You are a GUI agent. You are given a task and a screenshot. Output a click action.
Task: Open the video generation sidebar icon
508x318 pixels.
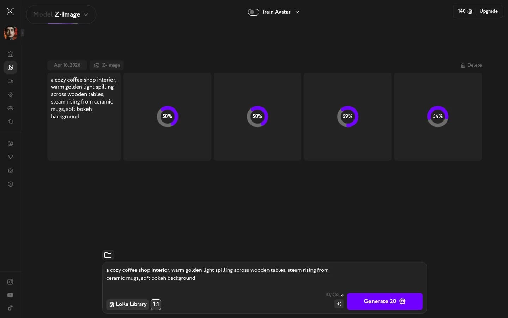tap(11, 81)
